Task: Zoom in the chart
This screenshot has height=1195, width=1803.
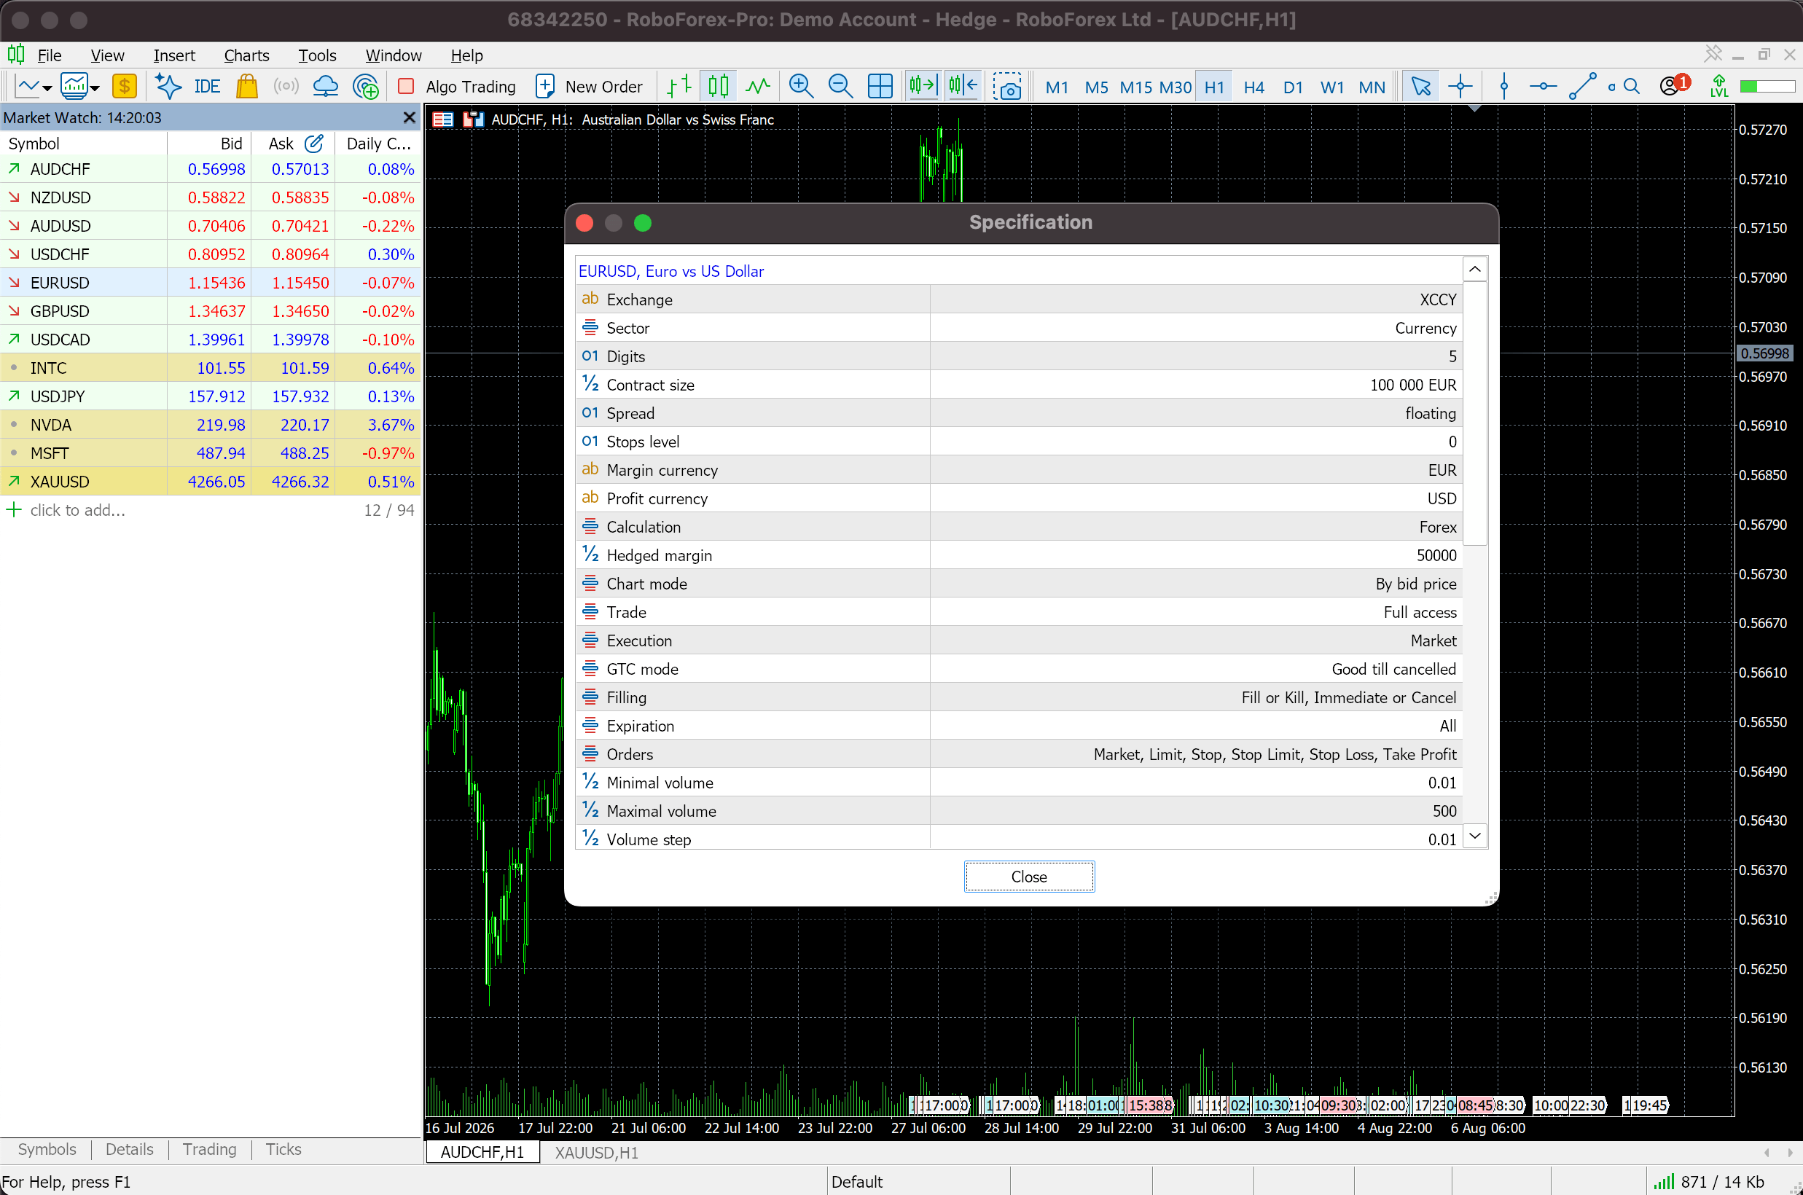Action: tap(801, 86)
